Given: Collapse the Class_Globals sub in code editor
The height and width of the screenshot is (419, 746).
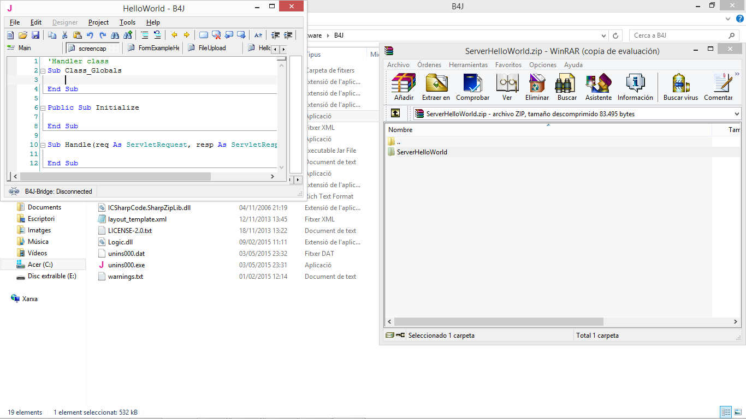Looking at the screenshot, I should pos(43,71).
